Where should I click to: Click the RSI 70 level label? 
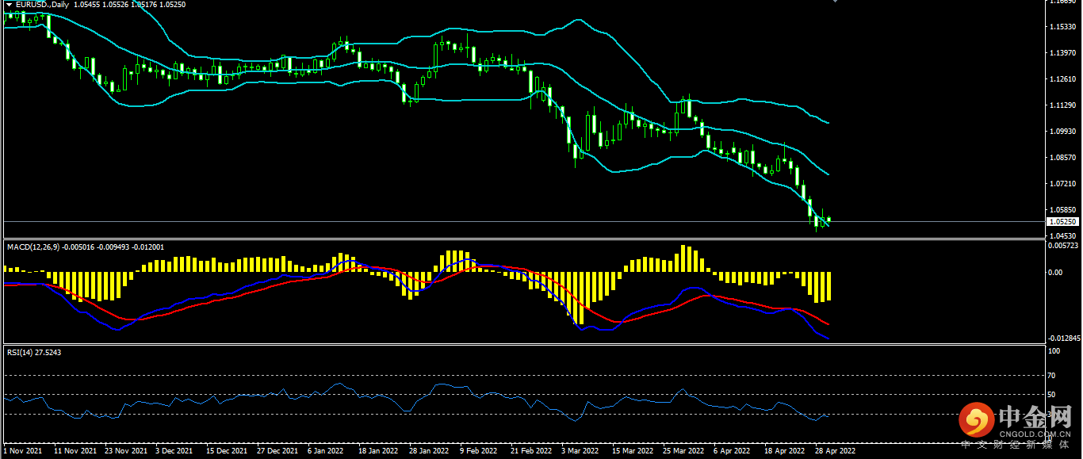[1052, 375]
